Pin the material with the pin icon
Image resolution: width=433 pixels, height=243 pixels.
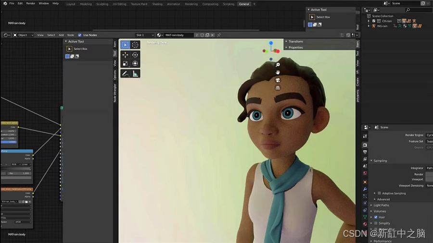pos(219,35)
